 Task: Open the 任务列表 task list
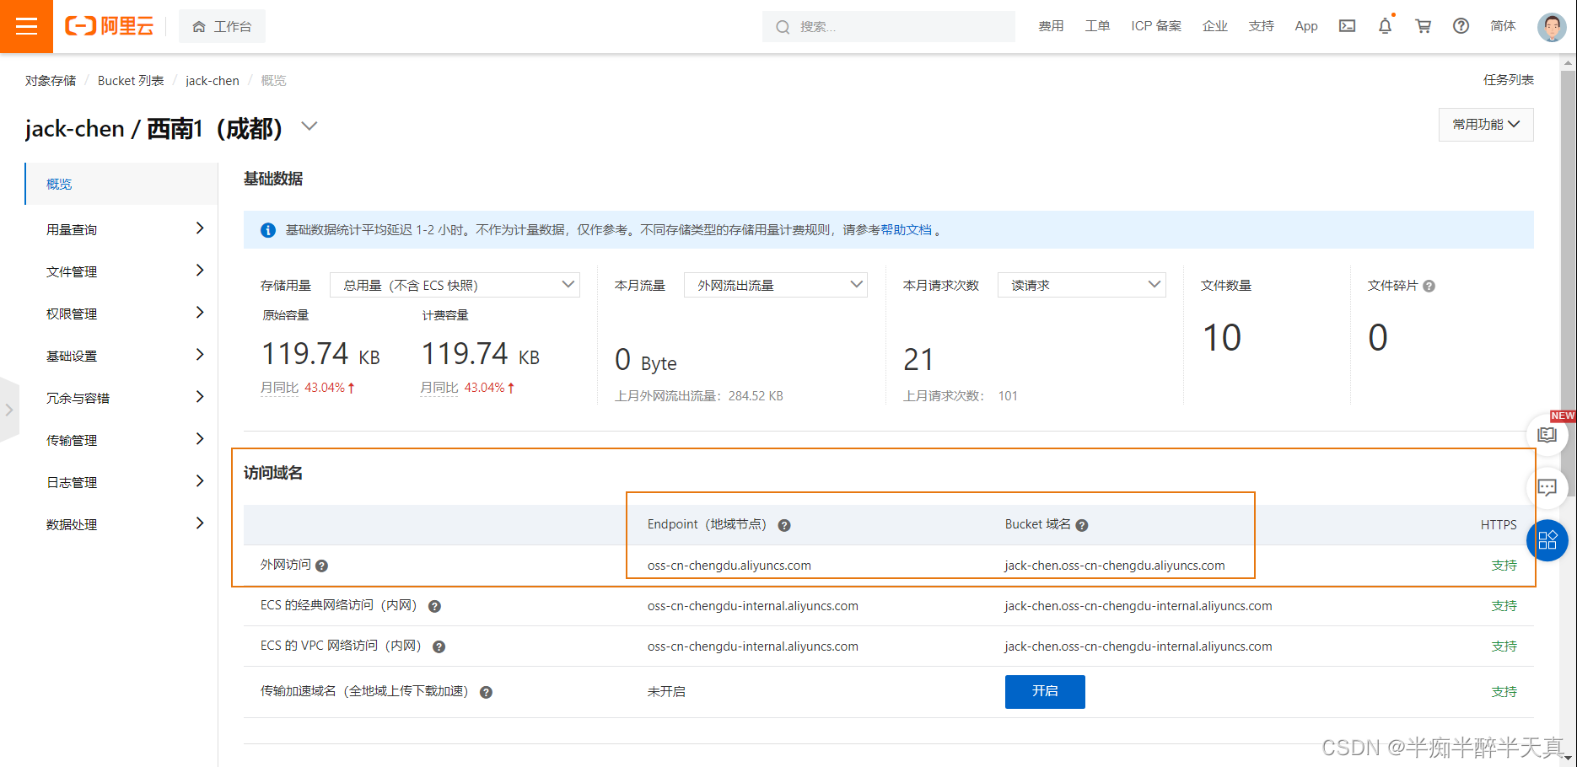tap(1509, 79)
